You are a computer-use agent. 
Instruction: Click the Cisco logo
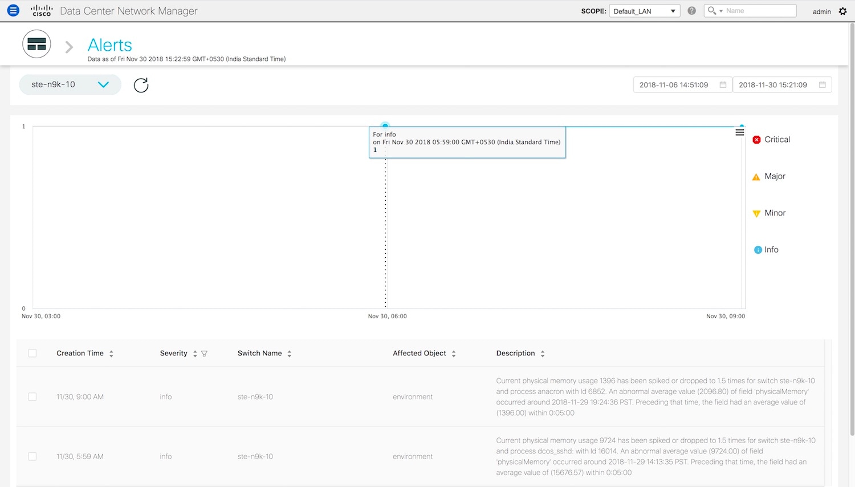pos(42,10)
